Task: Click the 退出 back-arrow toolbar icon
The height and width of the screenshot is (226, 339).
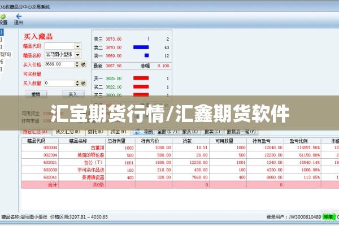Action: [x=19, y=16]
